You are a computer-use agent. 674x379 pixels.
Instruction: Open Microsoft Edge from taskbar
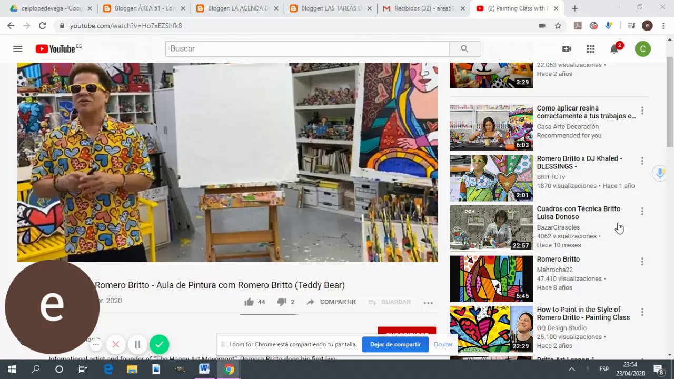[108, 369]
